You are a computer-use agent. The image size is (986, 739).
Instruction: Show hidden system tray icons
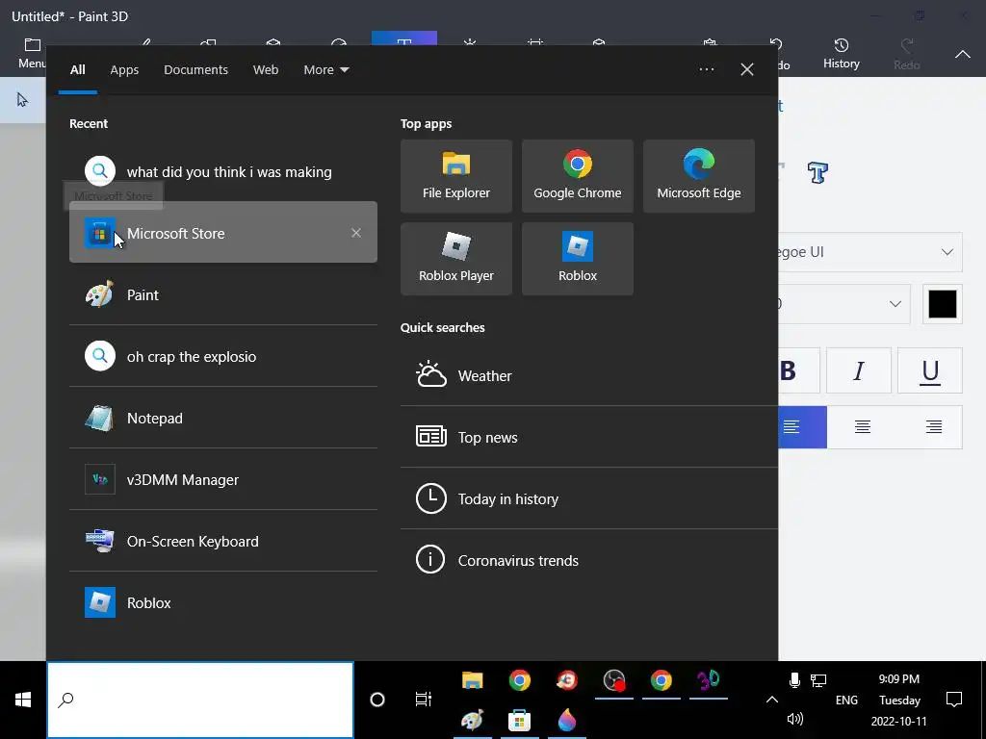click(x=771, y=700)
